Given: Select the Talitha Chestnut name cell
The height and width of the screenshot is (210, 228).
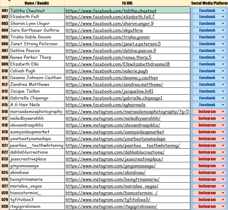Looking at the screenshot, I should tap(37, 10).
